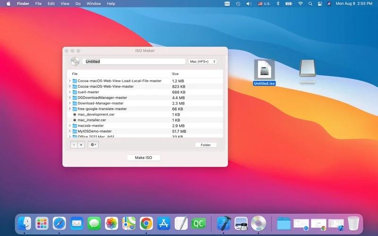
Task: Click the Folder button
Action: coord(206,145)
